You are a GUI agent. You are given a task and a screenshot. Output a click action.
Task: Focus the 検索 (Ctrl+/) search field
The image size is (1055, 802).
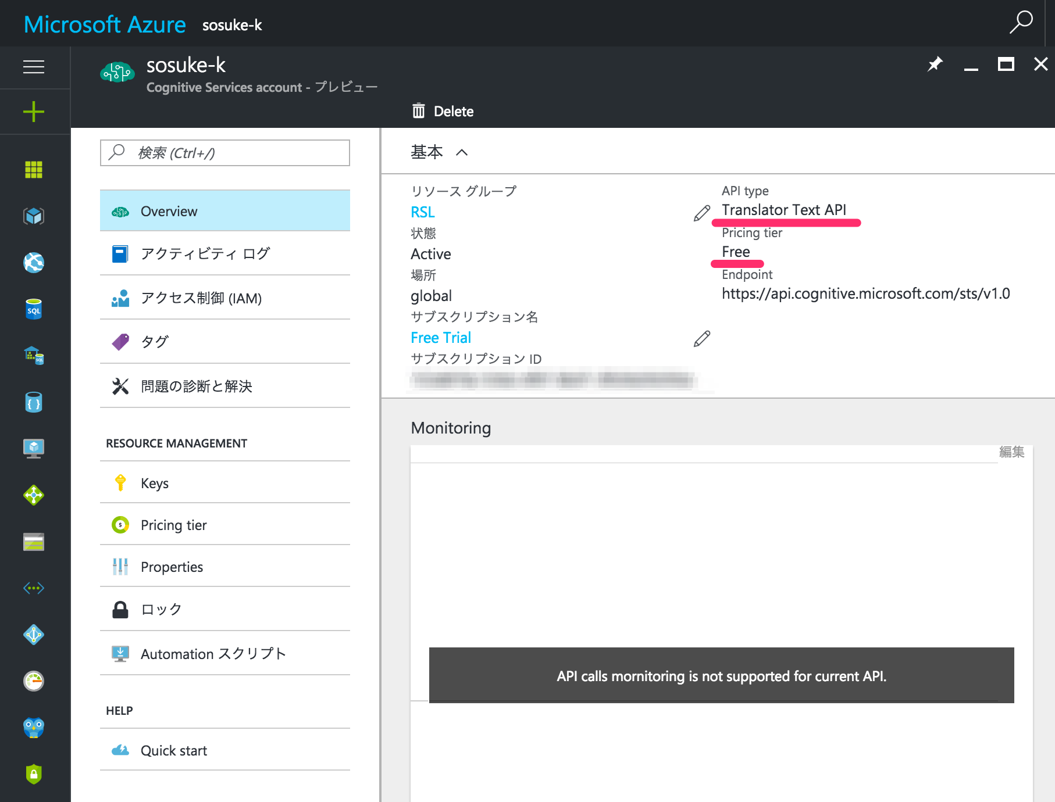coord(225,153)
